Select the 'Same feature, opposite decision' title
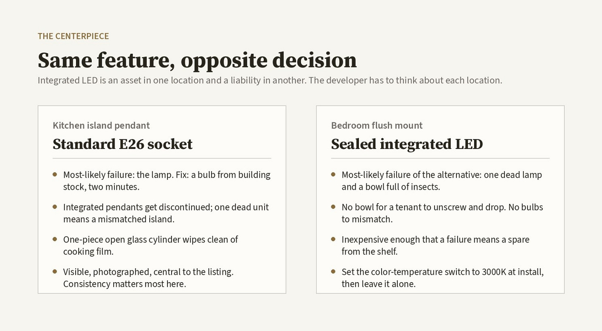The height and width of the screenshot is (331, 602). tap(197, 60)
